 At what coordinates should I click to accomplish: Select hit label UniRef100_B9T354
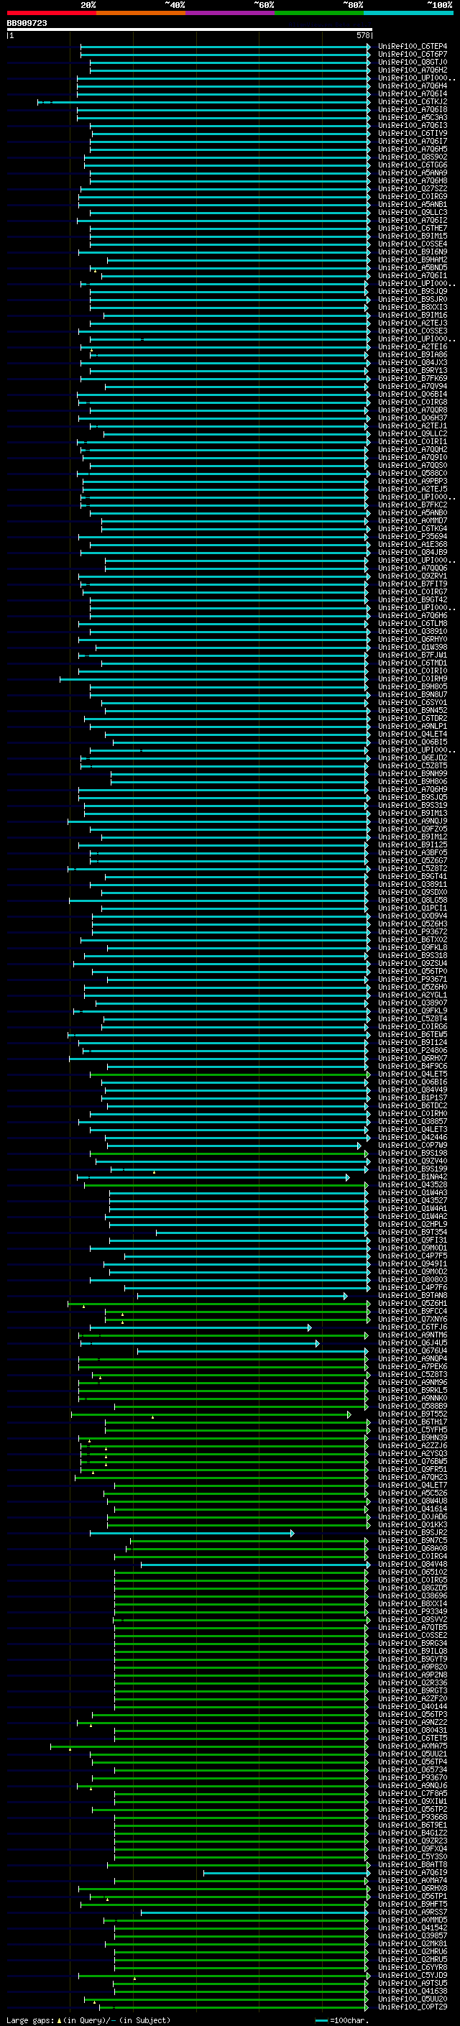click(x=413, y=1232)
